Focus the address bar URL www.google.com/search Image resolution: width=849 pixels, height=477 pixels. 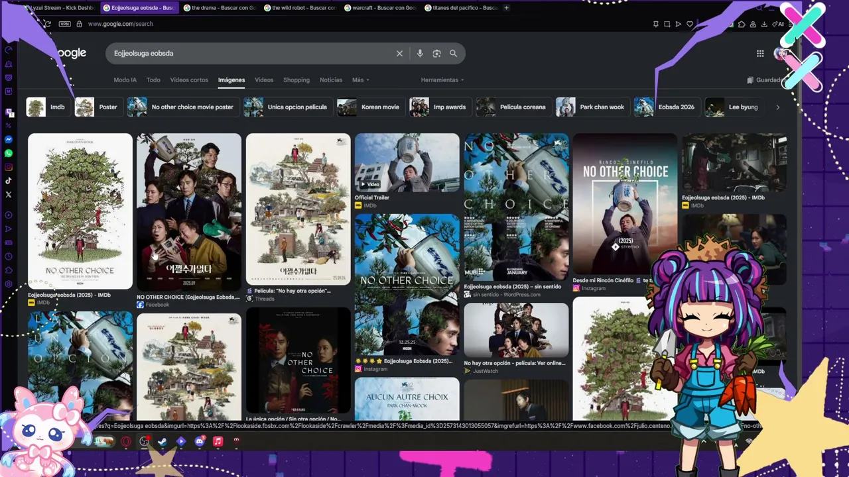tap(121, 24)
